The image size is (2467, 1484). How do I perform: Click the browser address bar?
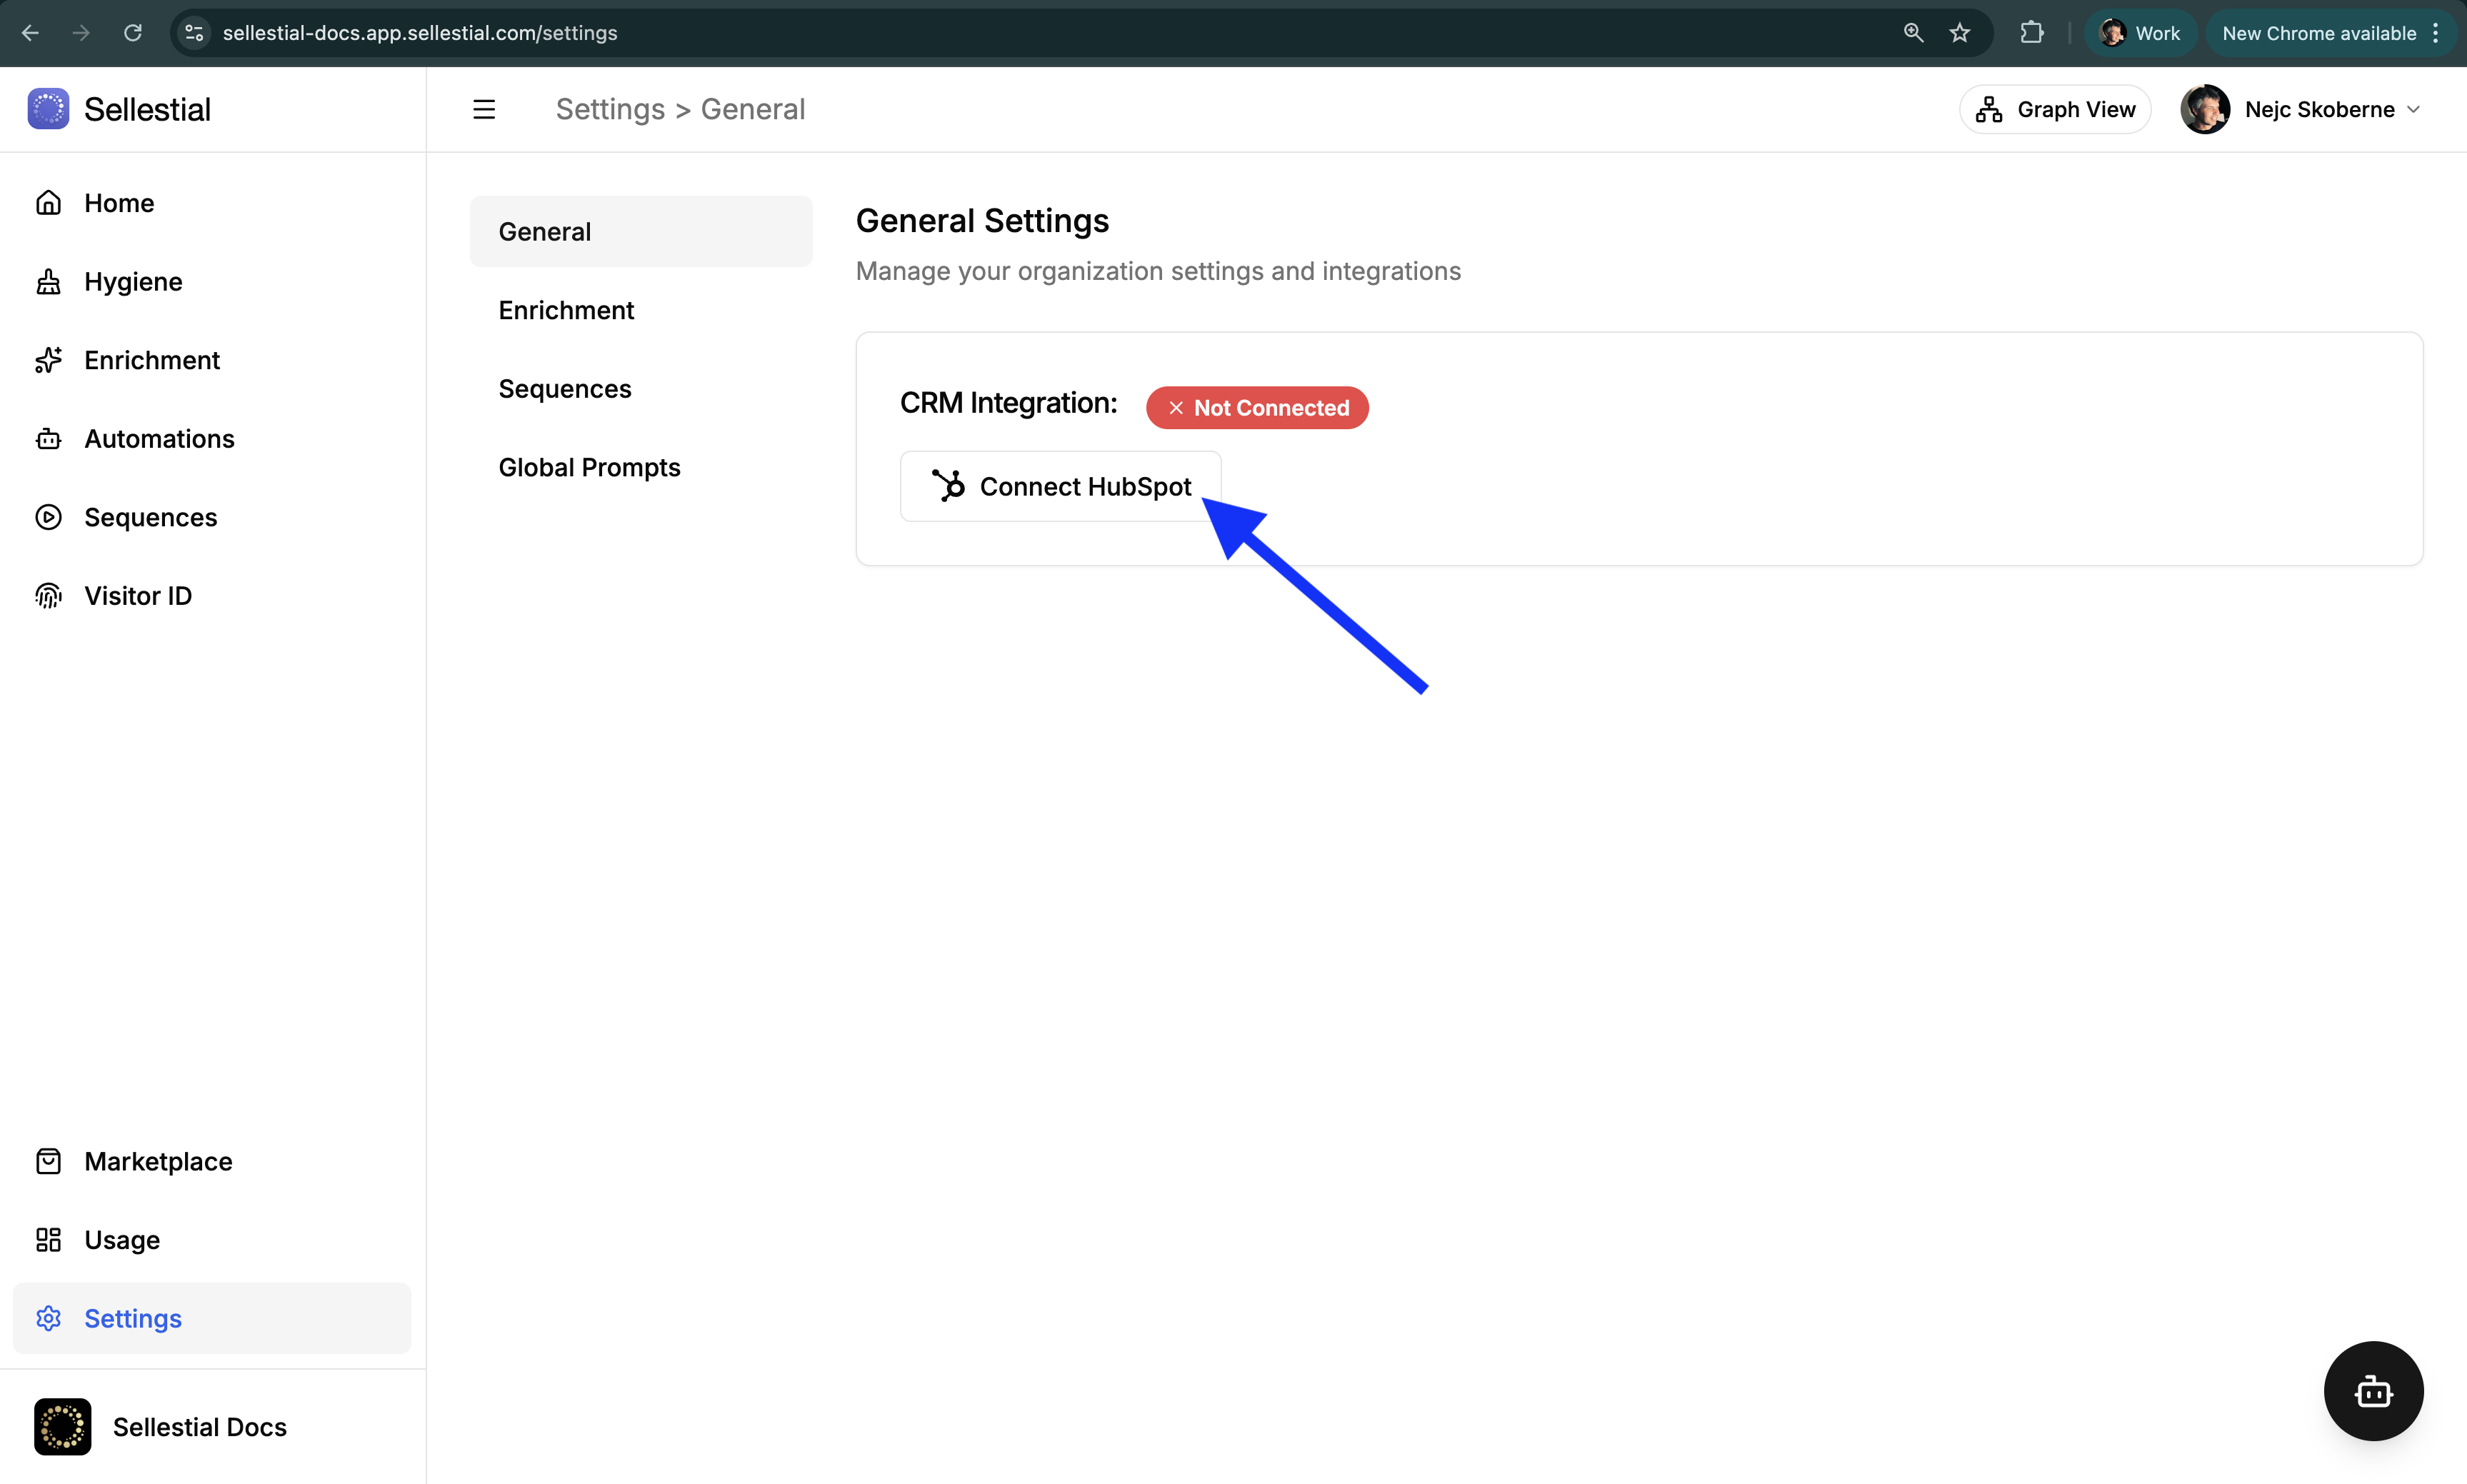coord(700,32)
